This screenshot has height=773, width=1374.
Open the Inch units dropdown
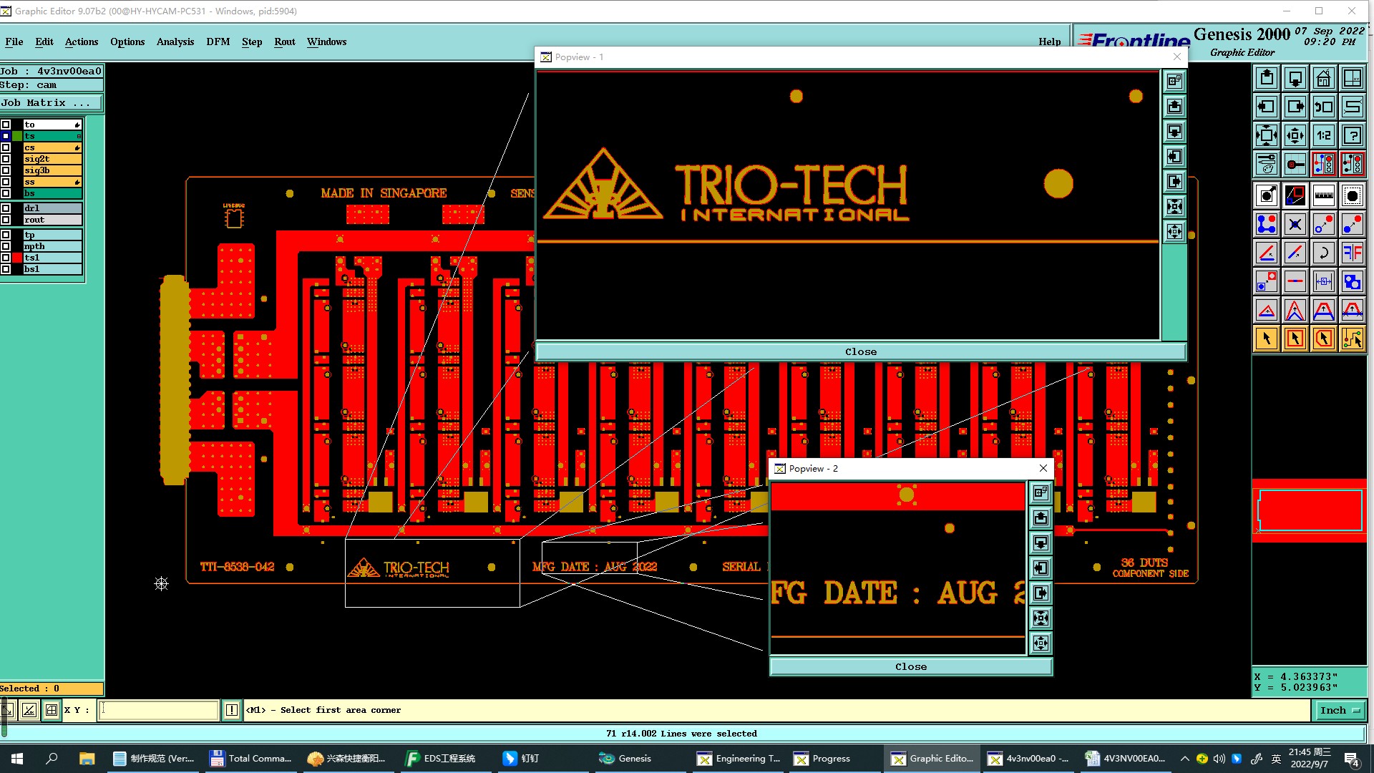(x=1339, y=710)
